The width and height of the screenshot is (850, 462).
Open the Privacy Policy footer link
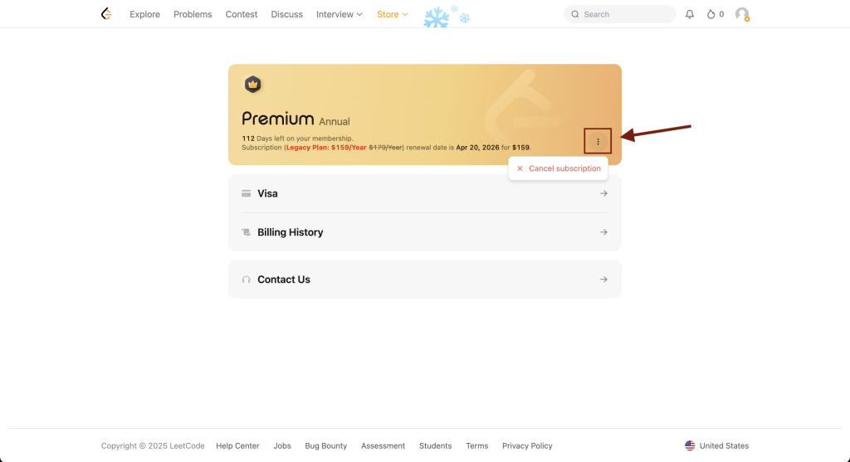(x=527, y=445)
